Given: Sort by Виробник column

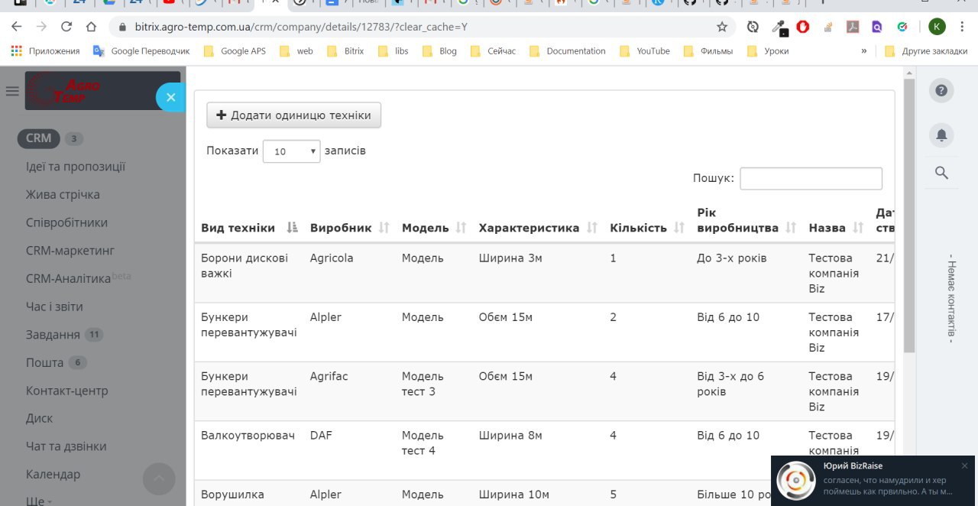Looking at the screenshot, I should tap(350, 228).
